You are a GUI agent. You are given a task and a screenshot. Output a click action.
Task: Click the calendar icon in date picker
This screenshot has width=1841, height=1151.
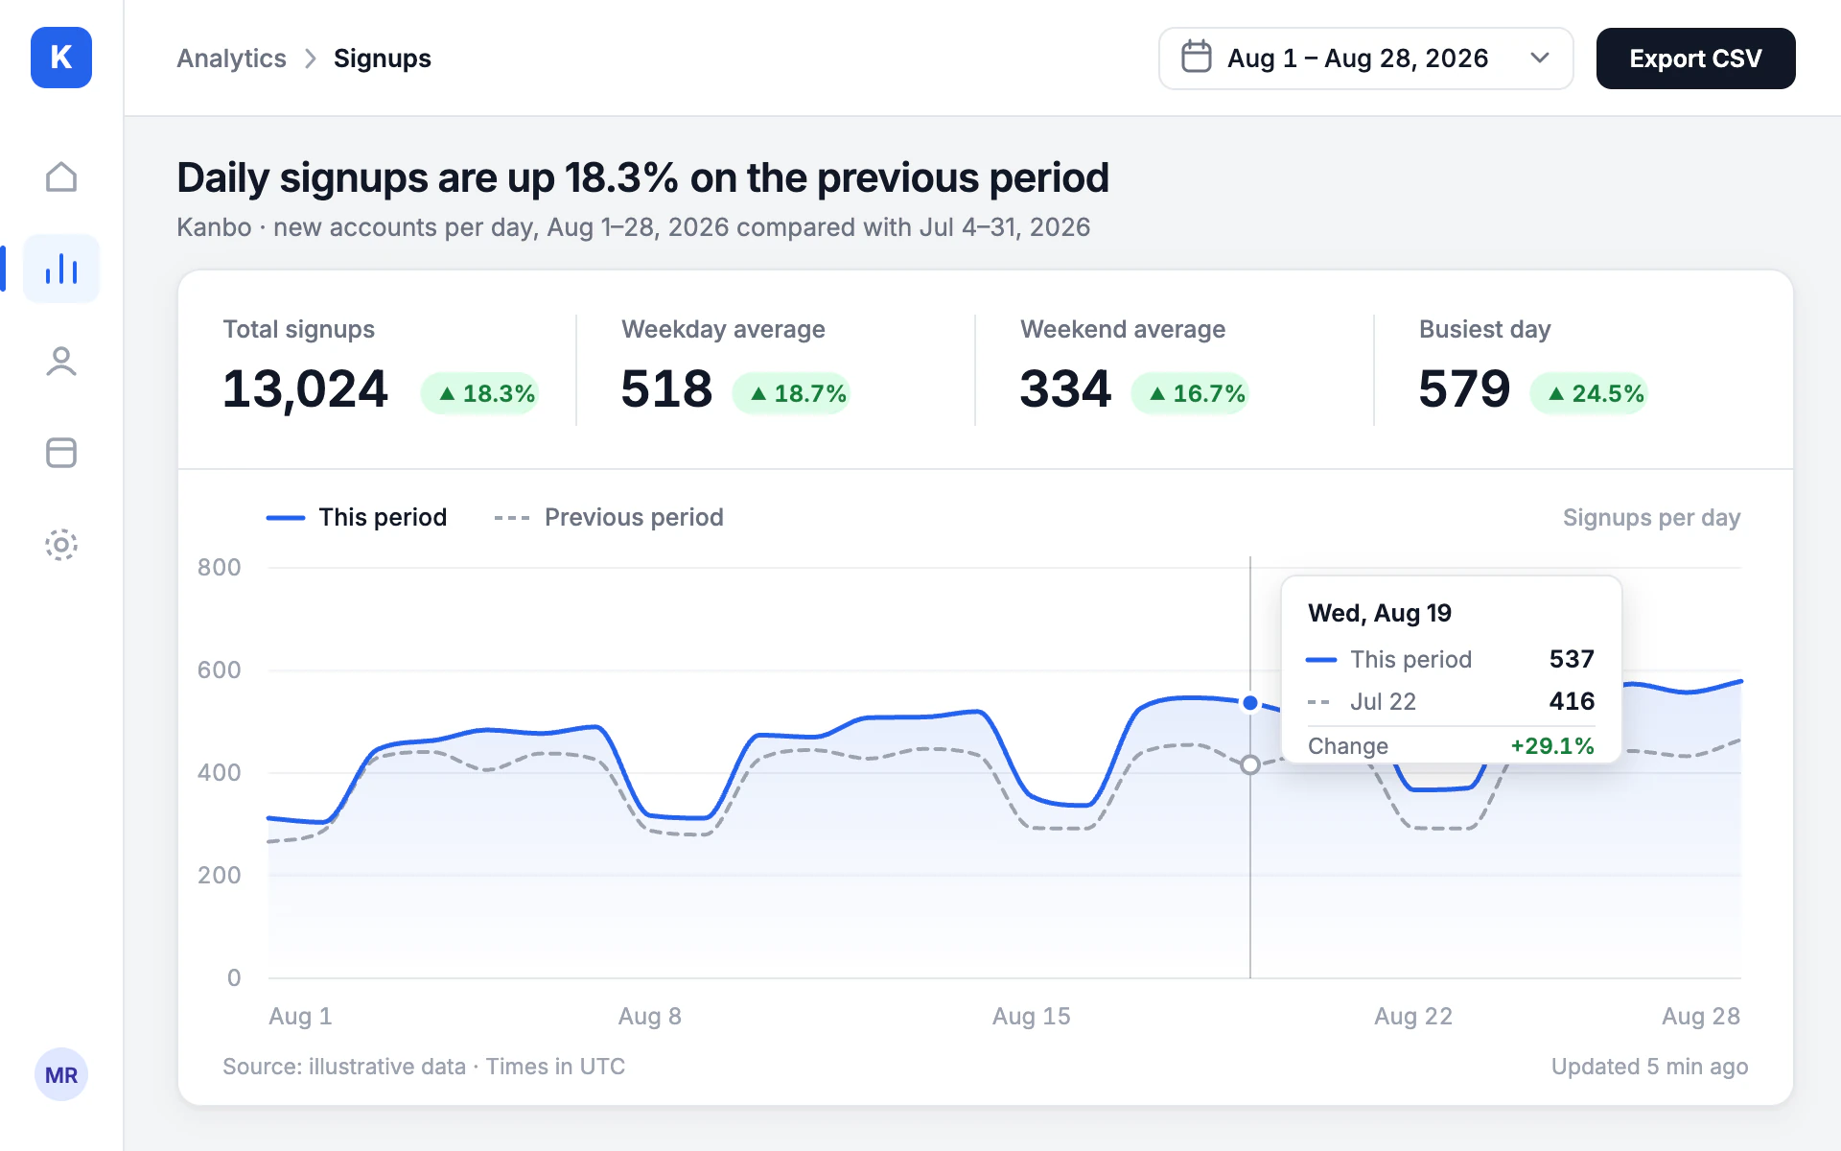click(x=1196, y=58)
